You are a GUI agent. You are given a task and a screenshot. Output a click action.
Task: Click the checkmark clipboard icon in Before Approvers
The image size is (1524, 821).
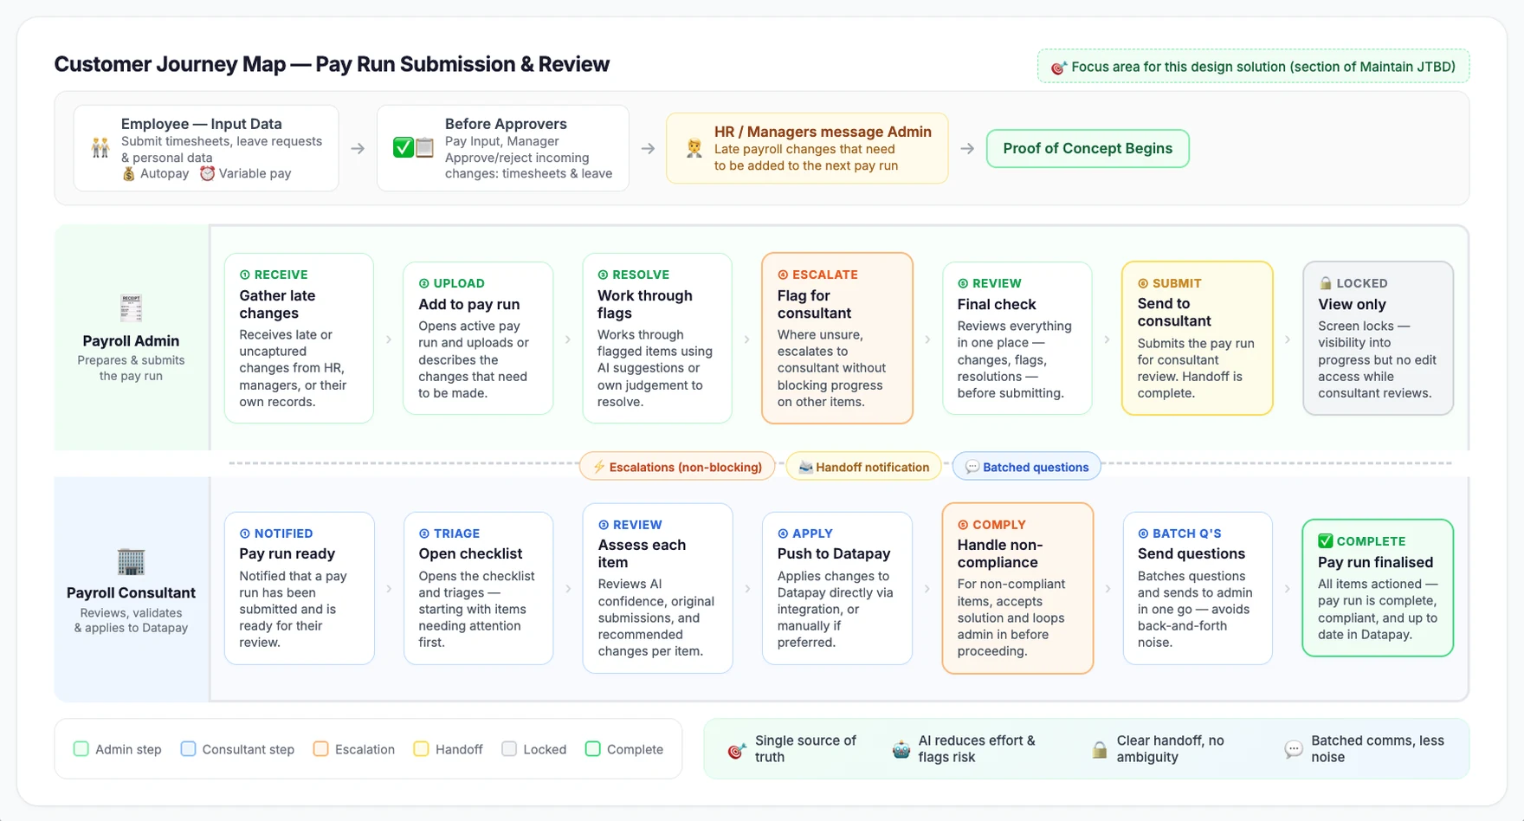tap(413, 147)
